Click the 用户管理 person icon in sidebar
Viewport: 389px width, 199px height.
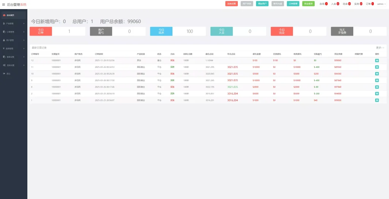click(4, 40)
